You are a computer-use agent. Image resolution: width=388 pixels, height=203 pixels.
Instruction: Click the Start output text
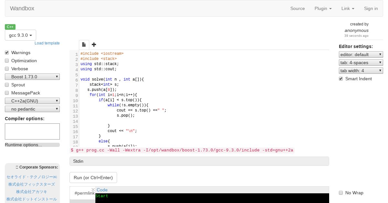point(102,196)
